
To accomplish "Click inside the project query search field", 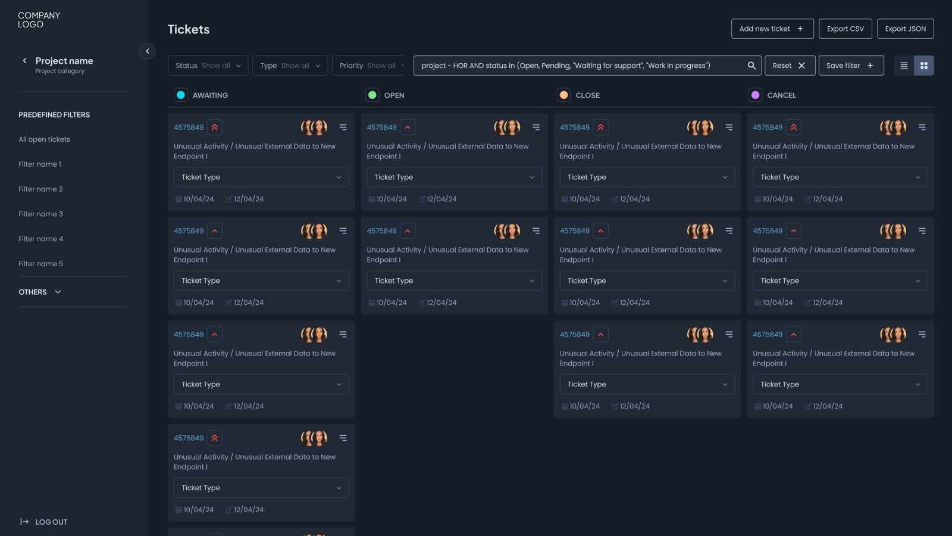I will point(577,66).
